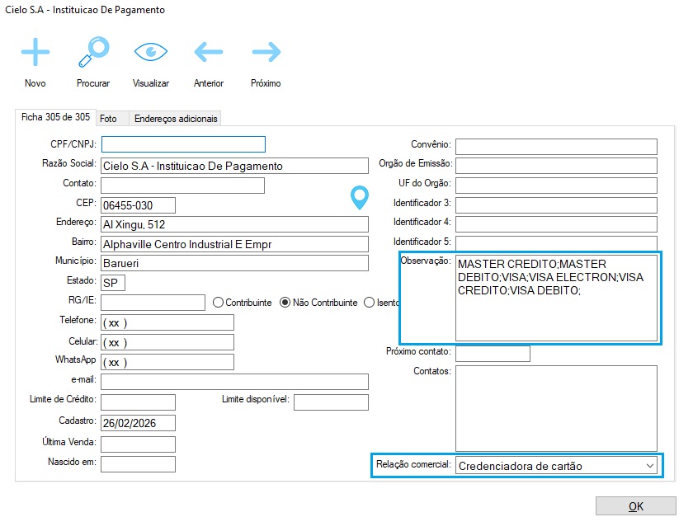Screen dimensions: 693x531
Task: Click the WhatsApp number field
Action: point(167,362)
